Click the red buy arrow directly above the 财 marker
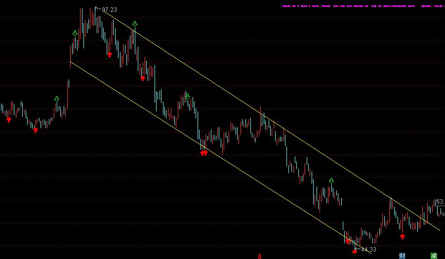 coord(403,236)
